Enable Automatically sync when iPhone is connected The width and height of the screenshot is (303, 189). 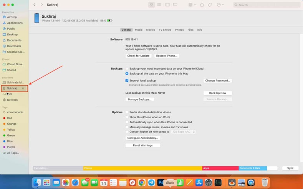click(x=127, y=122)
